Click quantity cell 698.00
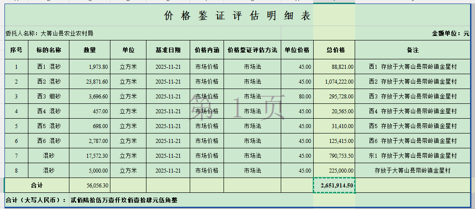This screenshot has width=475, height=209. [x=90, y=126]
